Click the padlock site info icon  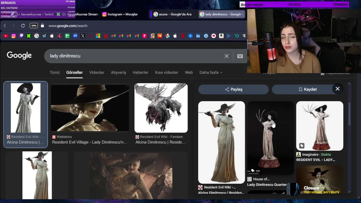tap(42, 26)
